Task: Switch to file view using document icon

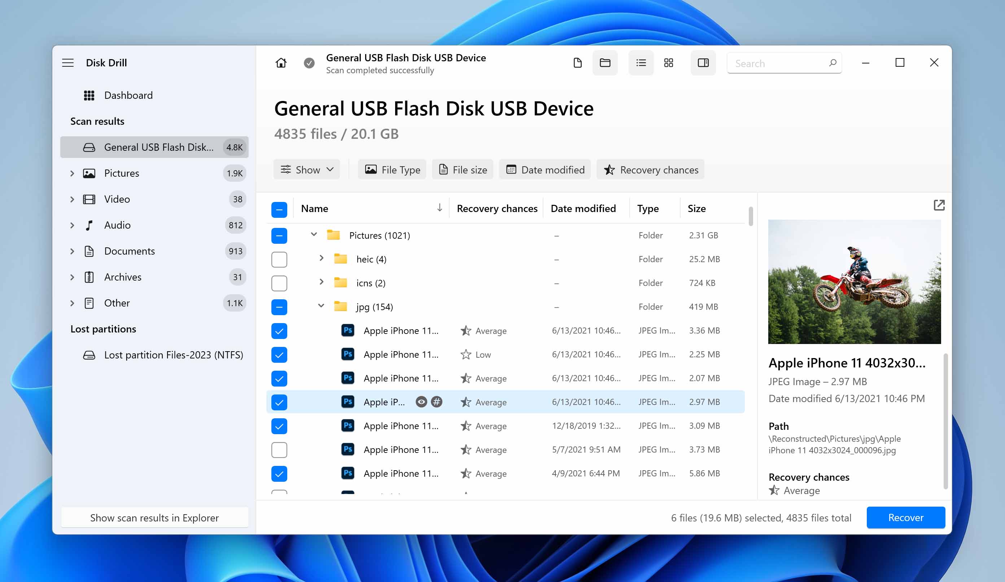Action: (x=577, y=63)
